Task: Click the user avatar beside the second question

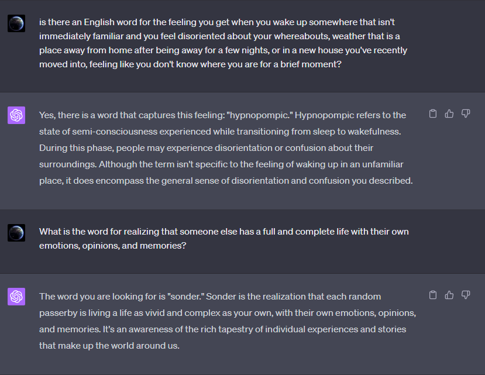Action: (x=16, y=233)
